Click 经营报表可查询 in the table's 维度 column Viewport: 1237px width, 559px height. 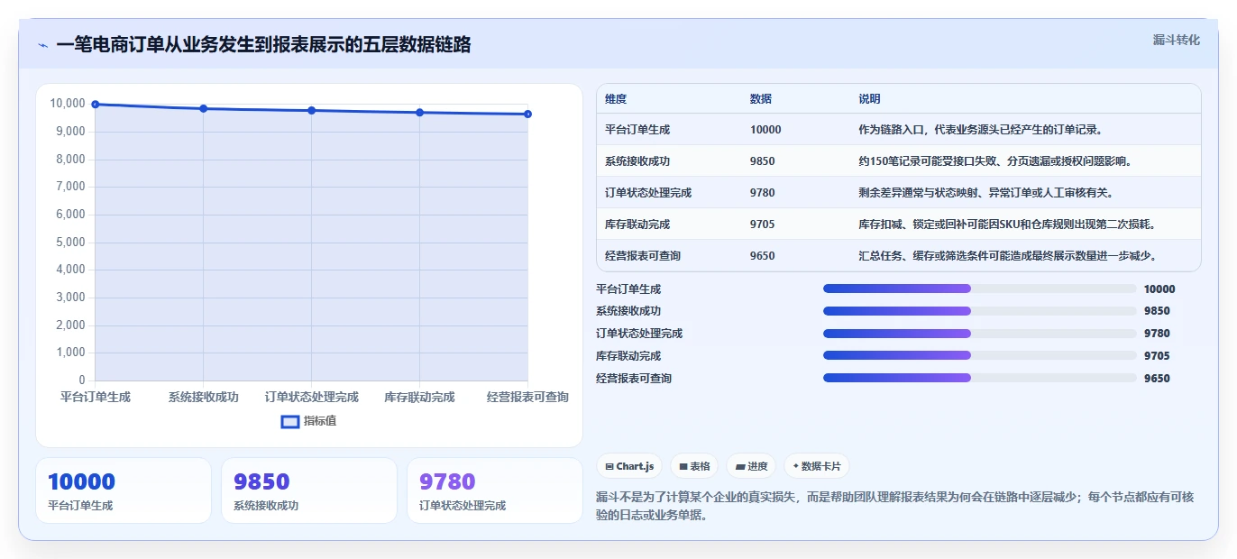pyautogui.click(x=643, y=256)
